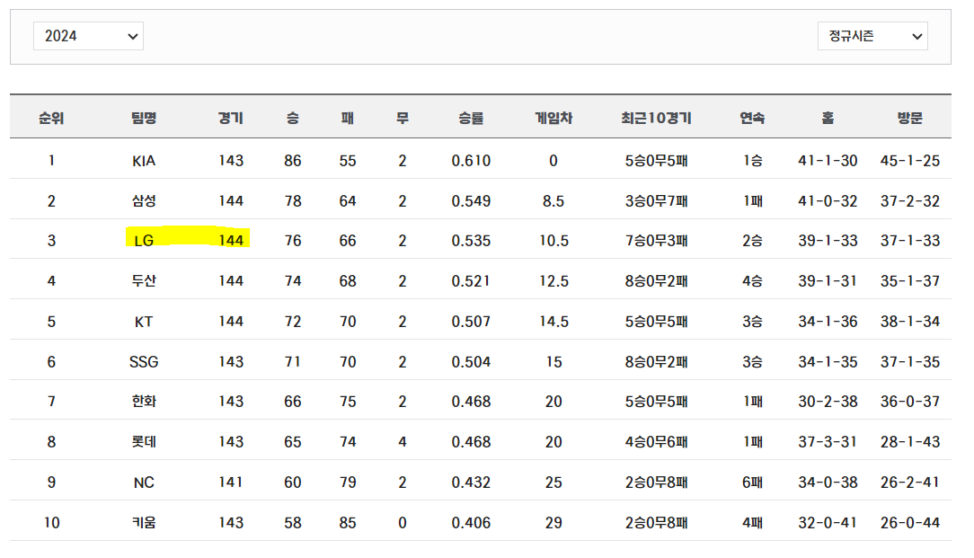974x558 pixels.
Task: Click the last-10 record 3승0무7패
Action: click(657, 200)
